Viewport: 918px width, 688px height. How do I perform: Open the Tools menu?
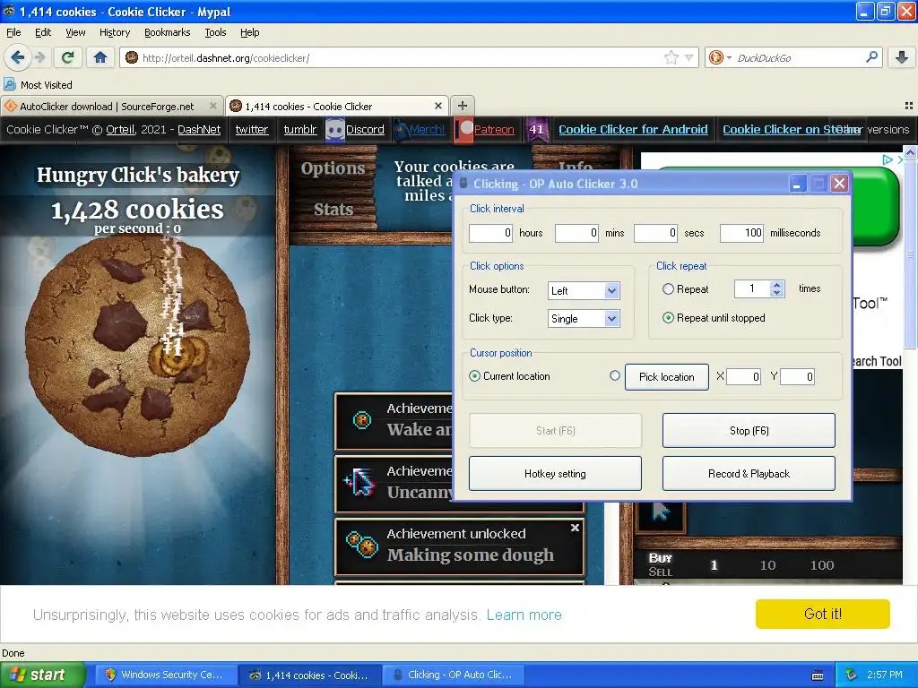(x=215, y=32)
